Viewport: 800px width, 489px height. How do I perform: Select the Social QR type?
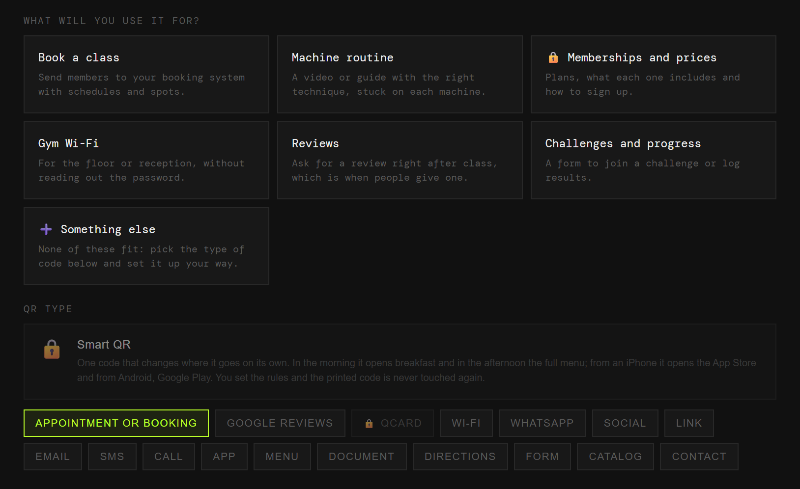click(625, 423)
